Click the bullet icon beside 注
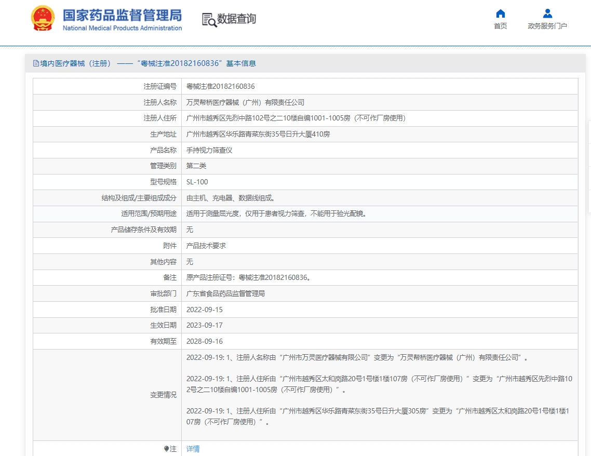Screen dimensions: 591x456 (x=166, y=448)
